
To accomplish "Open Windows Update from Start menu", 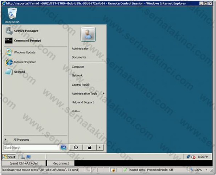I will click(x=20, y=52).
